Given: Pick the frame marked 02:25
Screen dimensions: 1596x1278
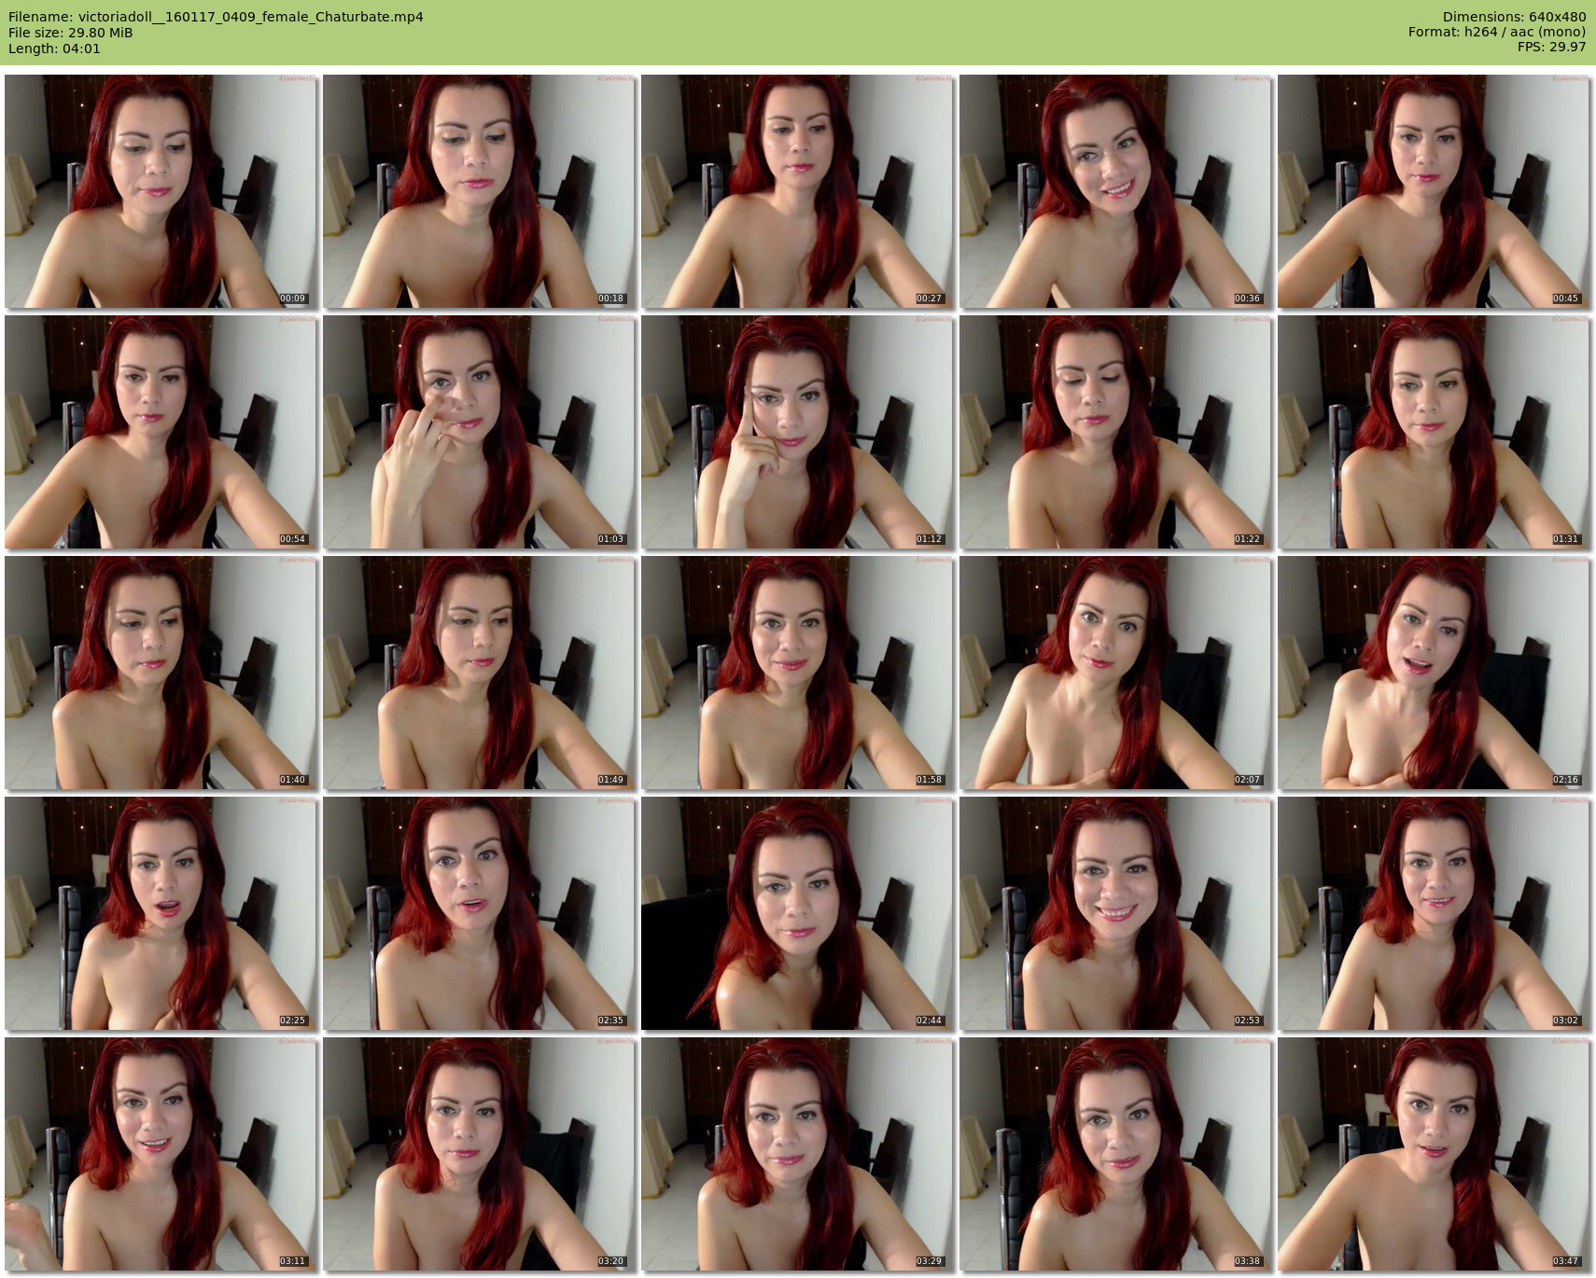Looking at the screenshot, I should click(x=161, y=913).
